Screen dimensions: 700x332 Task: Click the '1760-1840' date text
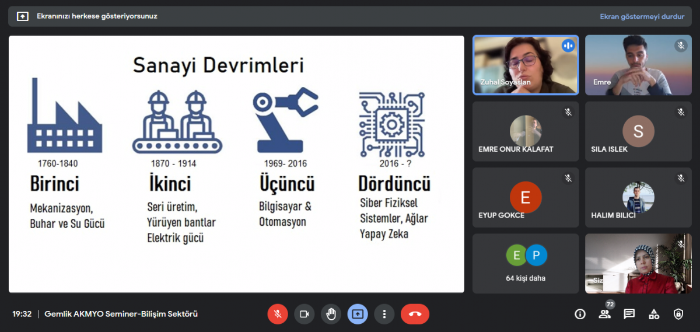[x=58, y=163]
